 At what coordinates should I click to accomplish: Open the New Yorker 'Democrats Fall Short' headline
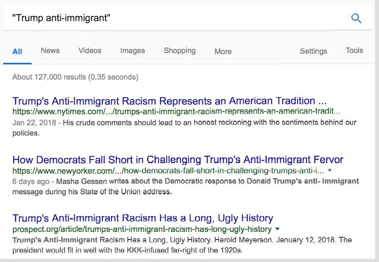click(178, 160)
